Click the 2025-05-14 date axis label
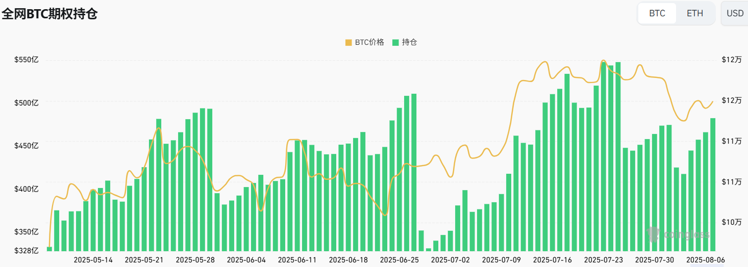Viewport: 748px width, 267px height. pyautogui.click(x=93, y=260)
